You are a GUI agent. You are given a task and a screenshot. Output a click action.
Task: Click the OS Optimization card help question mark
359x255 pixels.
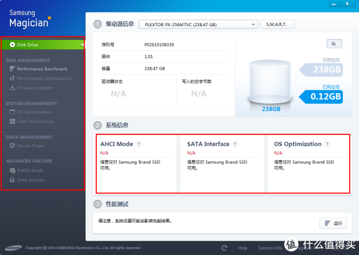click(327, 144)
